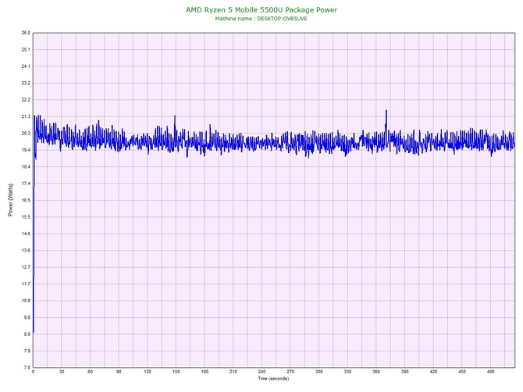The height and width of the screenshot is (392, 523).
Task: Click the 7.0 value on the power axis
Action: 26,367
